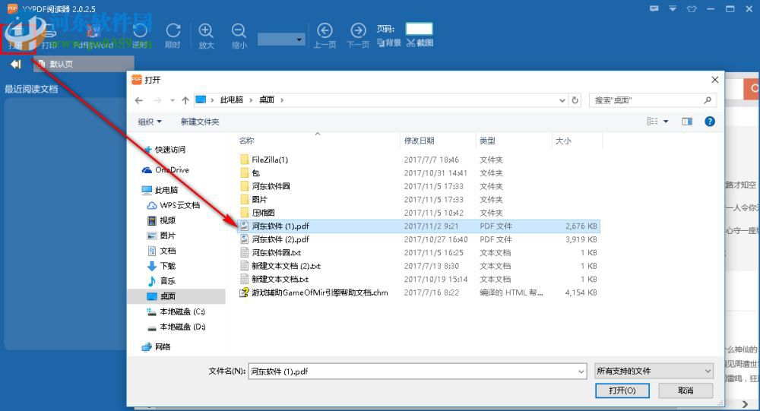Sort by the 修改日期 column header
The width and height of the screenshot is (760, 411).
tap(420, 141)
